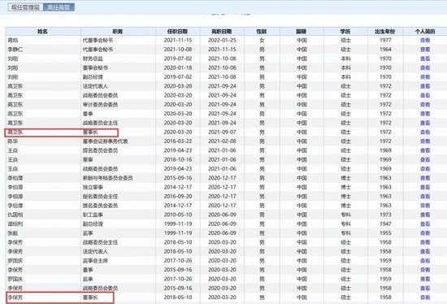Open 查看 link in 张毅 监事 row
Viewport: 447px width, 304px height.
(425, 233)
